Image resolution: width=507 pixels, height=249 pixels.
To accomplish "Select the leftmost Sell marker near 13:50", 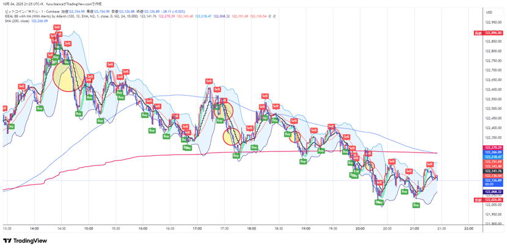I will (21, 87).
